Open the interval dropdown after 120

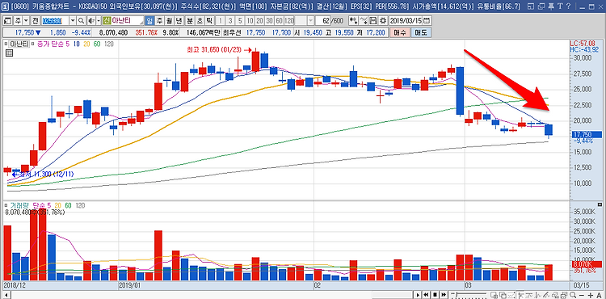[x=311, y=20]
